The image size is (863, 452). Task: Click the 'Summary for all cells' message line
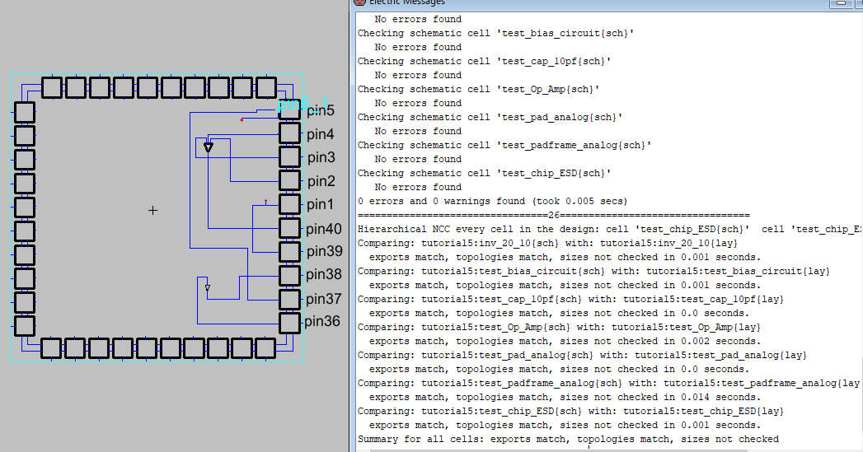coord(568,439)
